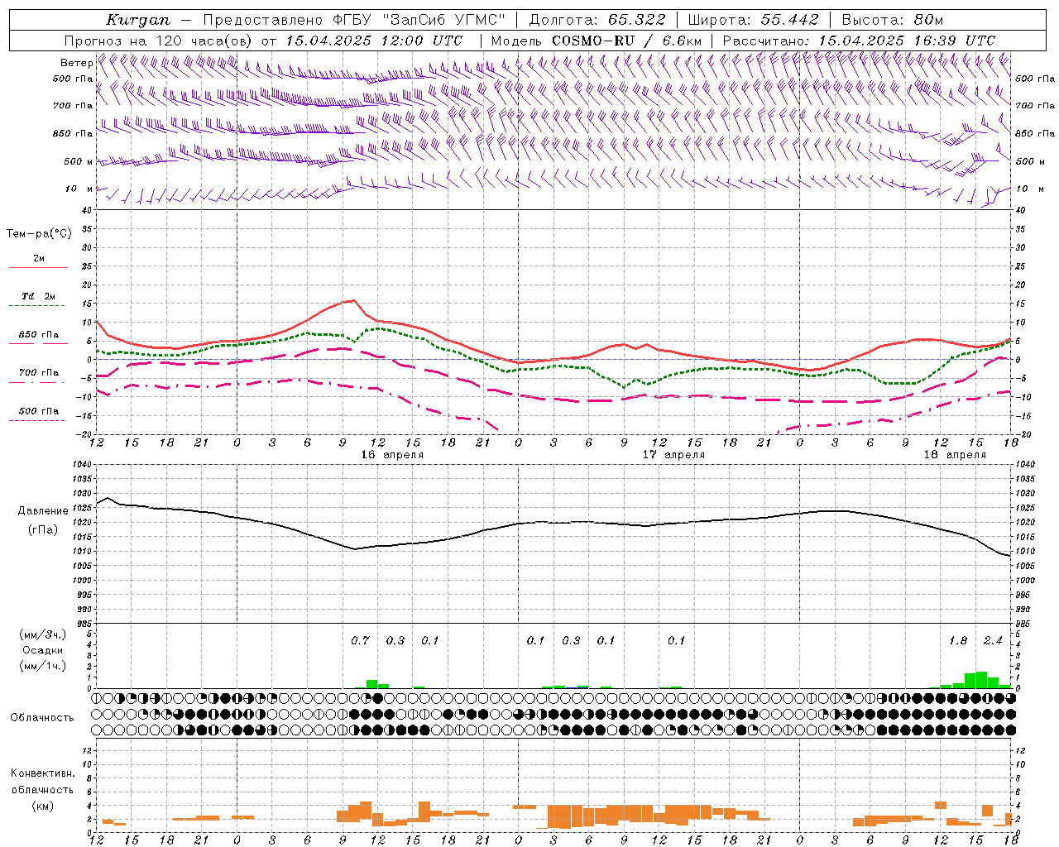Click the green precipitation bar under 0.7
1059x847 pixels.
(x=371, y=684)
